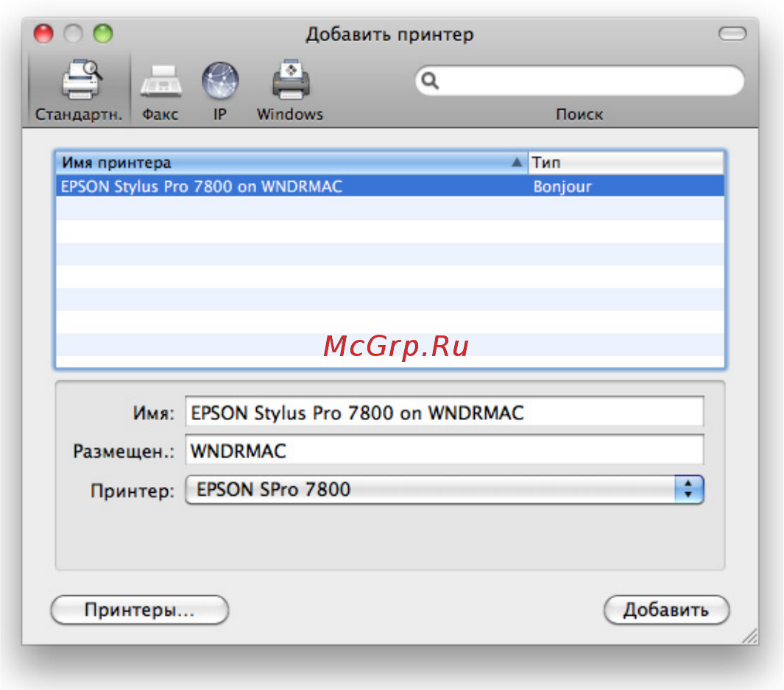Choose the Windows printer toolbar icon
The height and width of the screenshot is (690, 784).
coord(291,80)
